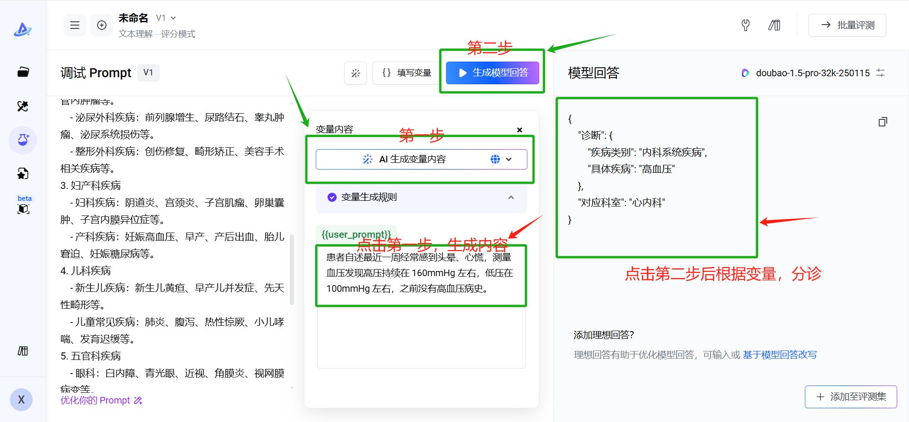Open the V1 version dropdown beside 未命名
The height and width of the screenshot is (422, 909).
(x=166, y=18)
